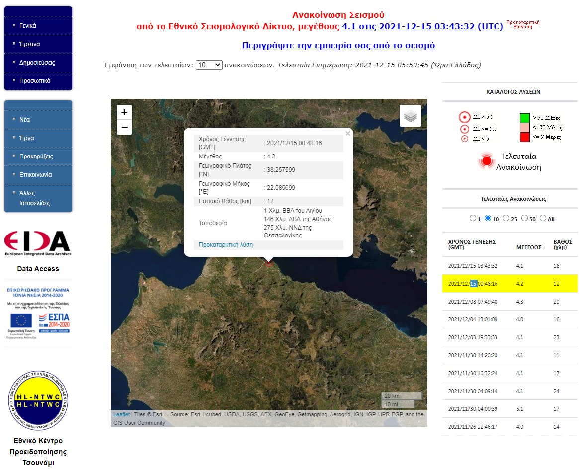Select the All announcements radio button
Image resolution: width=579 pixels, height=471 pixels.
coord(543,218)
